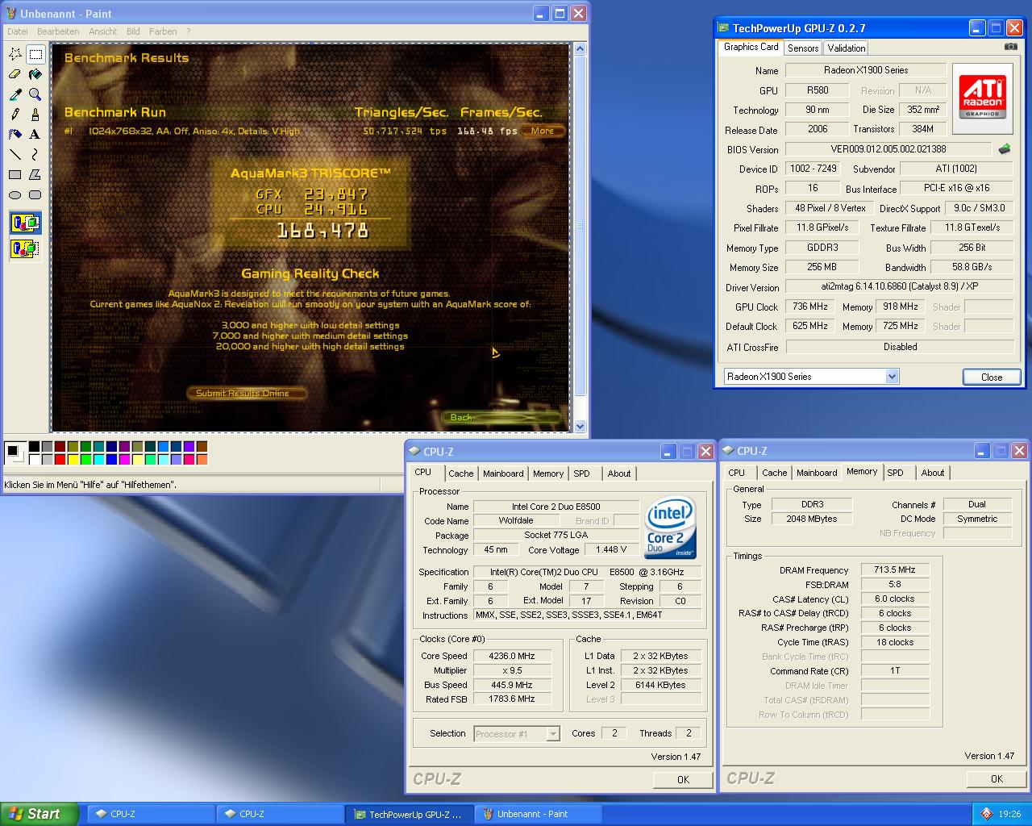
Task: Switch to the Sensors tab in GPU-Z
Action: point(803,48)
